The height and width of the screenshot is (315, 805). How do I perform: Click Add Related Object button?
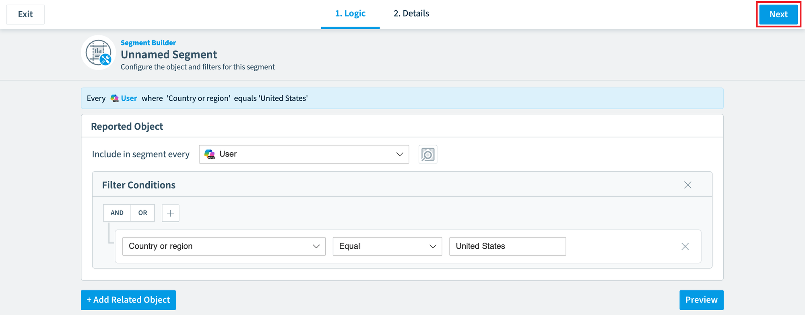(x=128, y=300)
